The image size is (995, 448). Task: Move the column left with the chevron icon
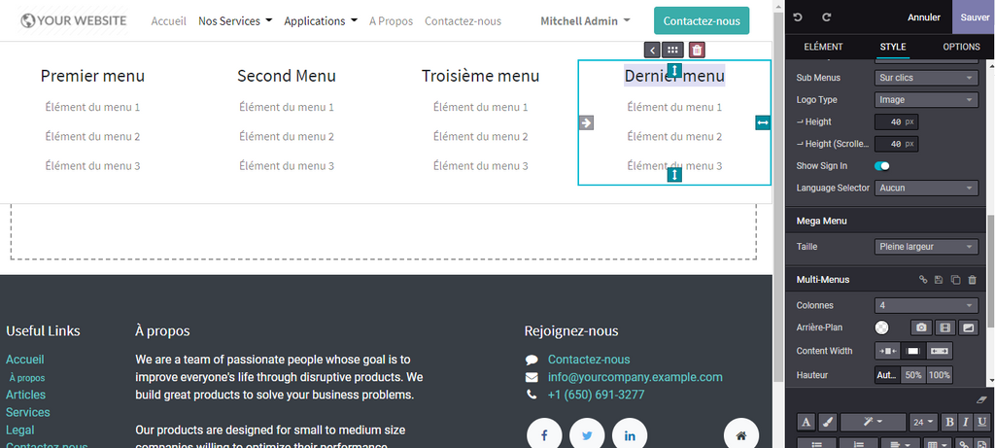(x=652, y=50)
